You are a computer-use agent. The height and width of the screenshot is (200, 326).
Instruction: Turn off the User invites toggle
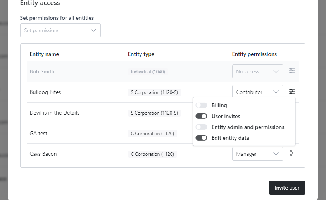[x=201, y=116]
